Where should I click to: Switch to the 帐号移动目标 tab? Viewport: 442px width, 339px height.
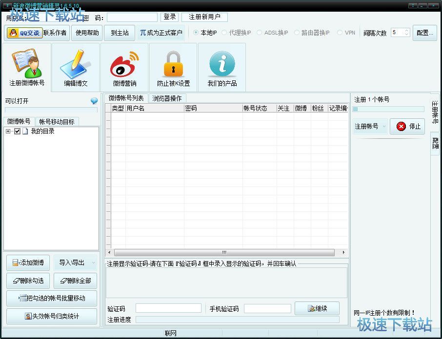point(57,122)
